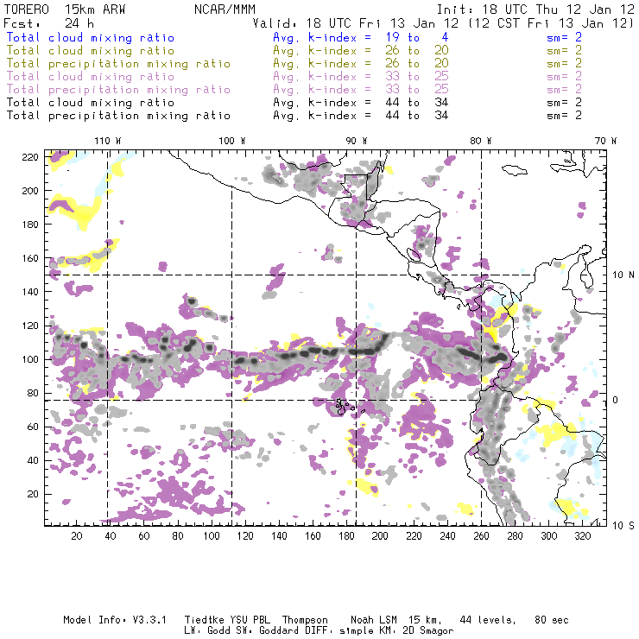The width and height of the screenshot is (639, 639).
Task: Select pink 'Avg. k-index = 33 to 25' on cloud row
Action: 361,77
